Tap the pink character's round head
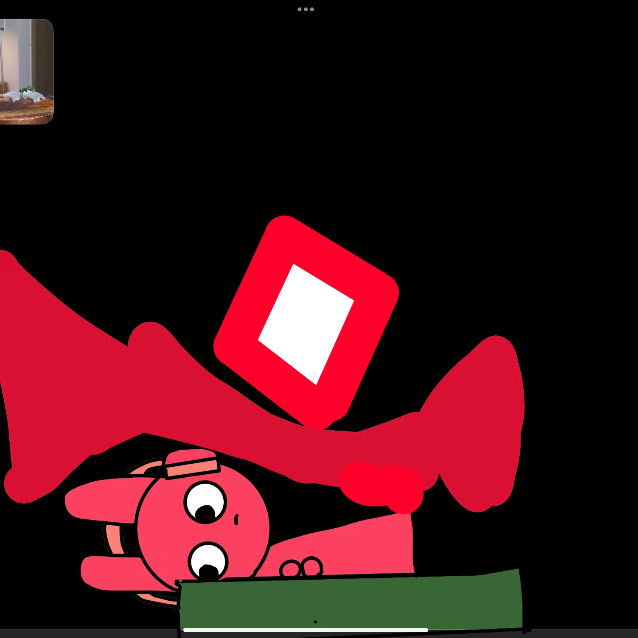 (x=202, y=529)
